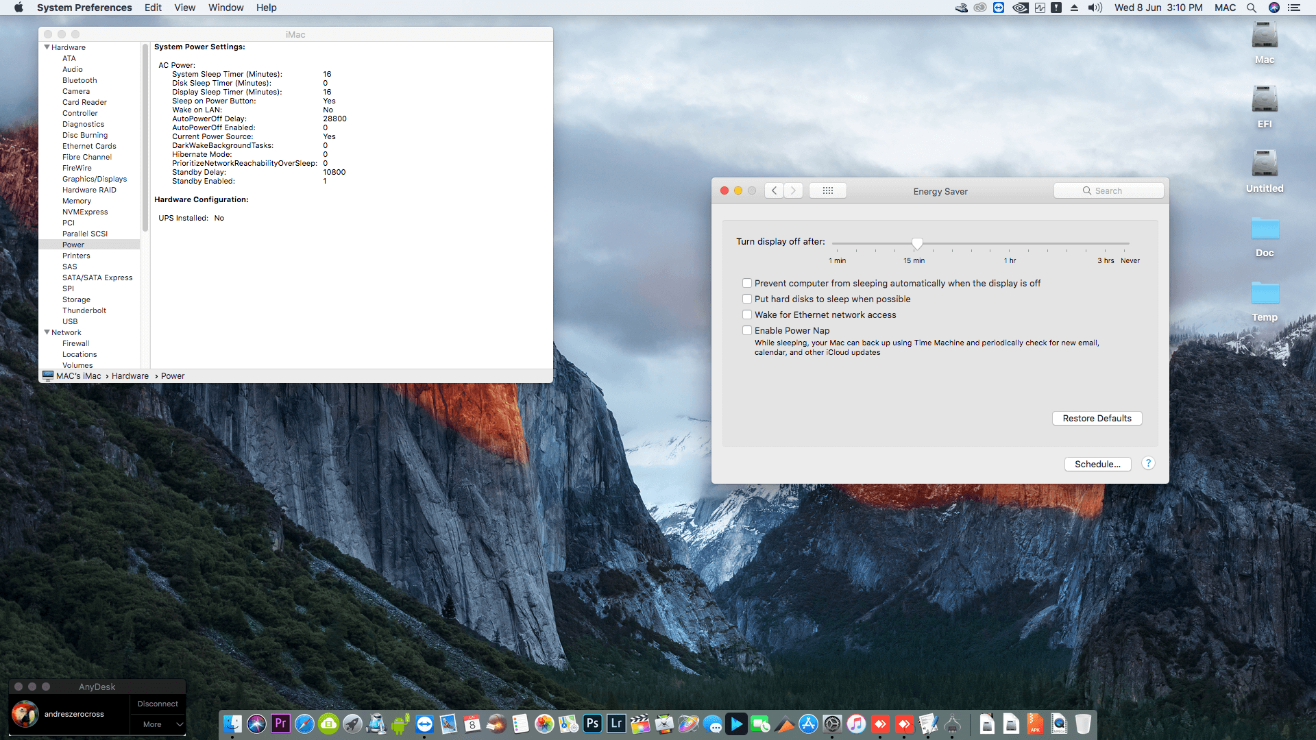Open Photoshop from the dock

click(592, 724)
